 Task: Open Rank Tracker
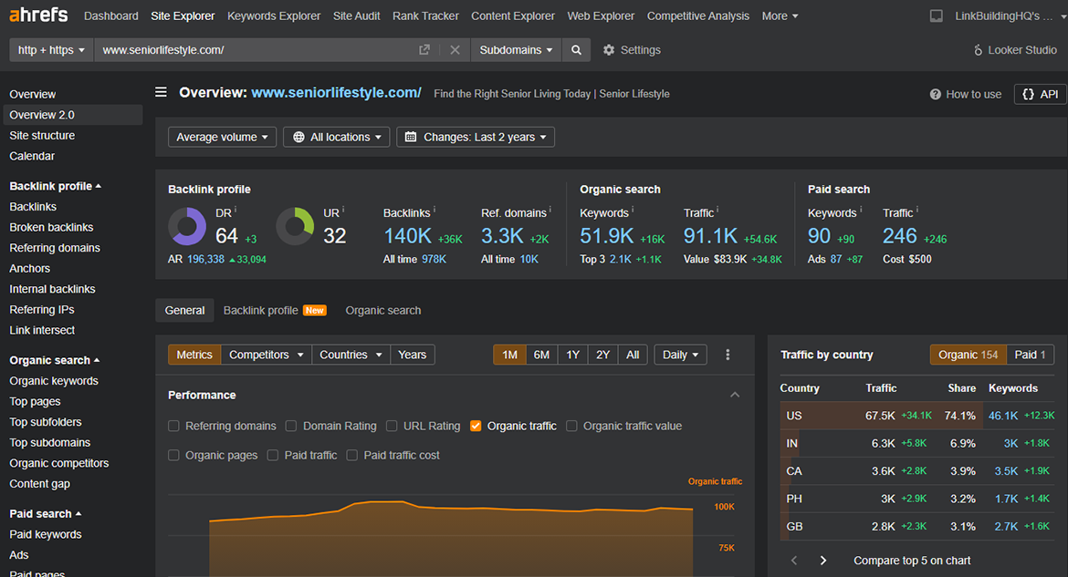point(425,15)
